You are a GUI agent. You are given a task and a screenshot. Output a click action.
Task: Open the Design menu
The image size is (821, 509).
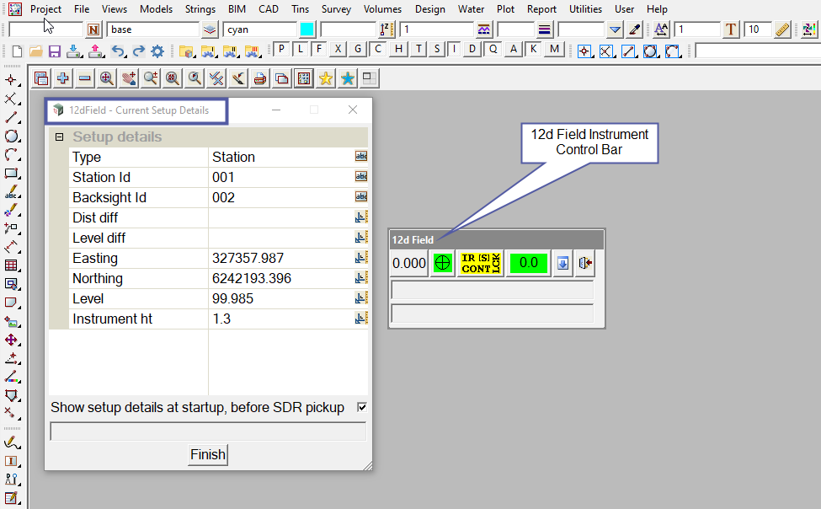click(x=429, y=9)
